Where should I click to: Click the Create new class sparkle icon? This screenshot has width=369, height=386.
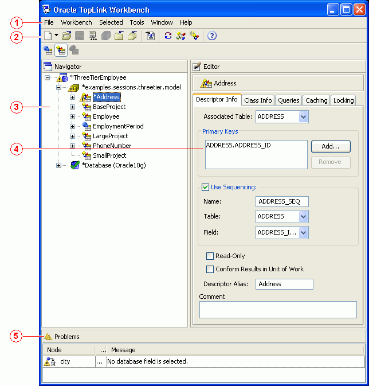pos(194,36)
